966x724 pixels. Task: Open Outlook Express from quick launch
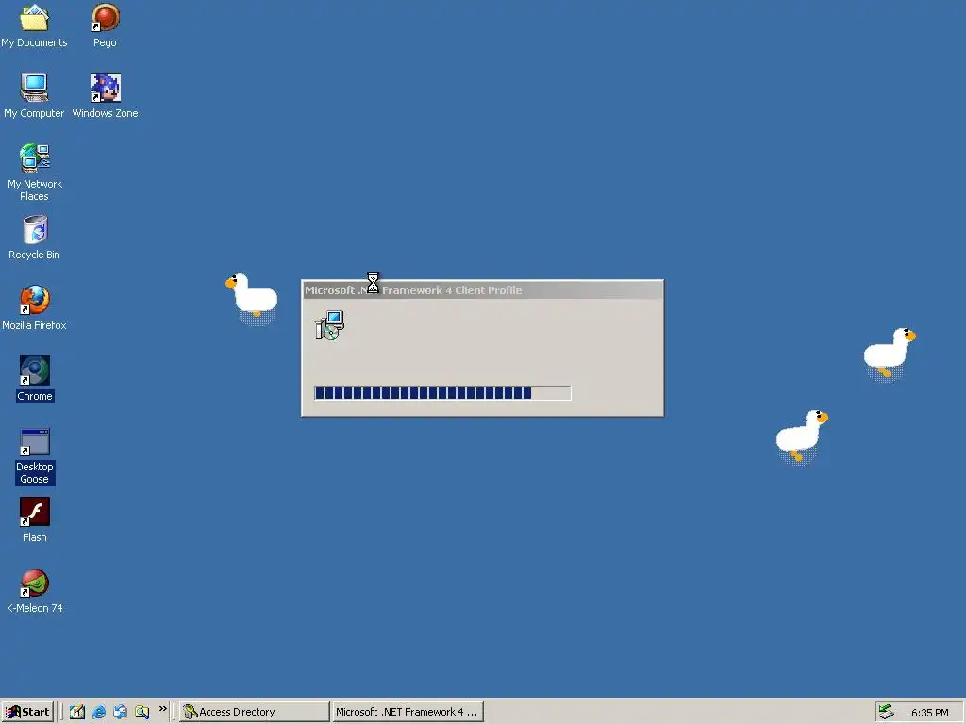coord(120,712)
